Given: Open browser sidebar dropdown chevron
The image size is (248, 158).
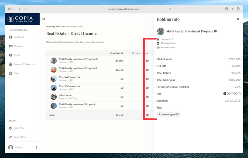Looking at the screenshot, I should [x=14, y=9].
